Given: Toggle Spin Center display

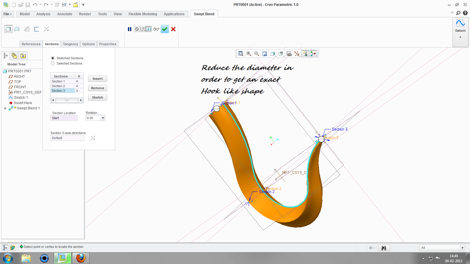Looking at the screenshot, I should [x=313, y=54].
